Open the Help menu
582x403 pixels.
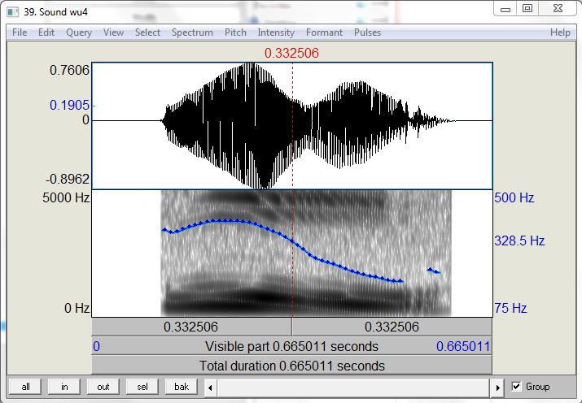point(560,32)
